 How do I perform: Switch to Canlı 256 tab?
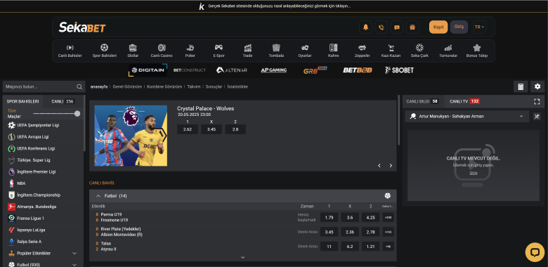(x=63, y=101)
